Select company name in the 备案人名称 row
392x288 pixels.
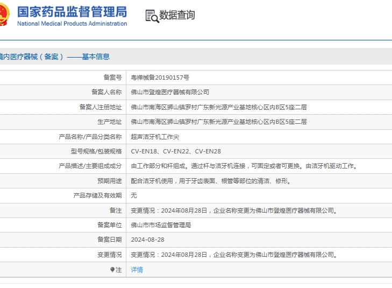click(x=170, y=92)
